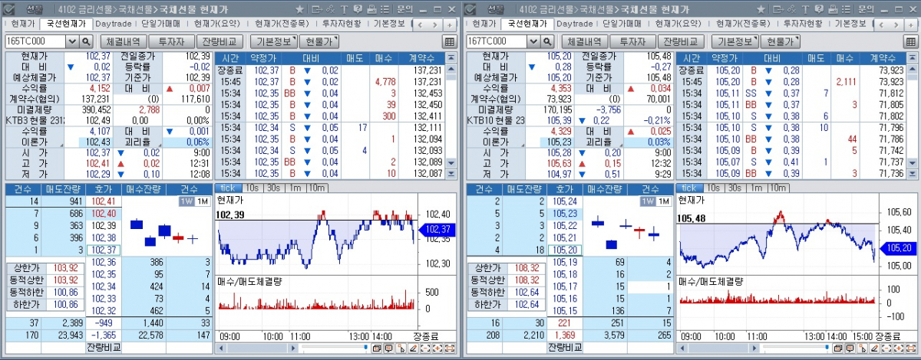Click font 'T' icon in left window title bar

(x=344, y=9)
